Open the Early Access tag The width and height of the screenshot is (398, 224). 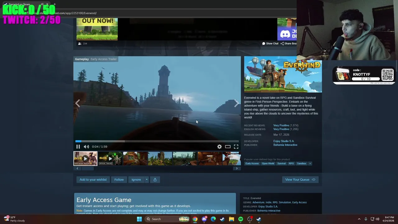pos(252,163)
